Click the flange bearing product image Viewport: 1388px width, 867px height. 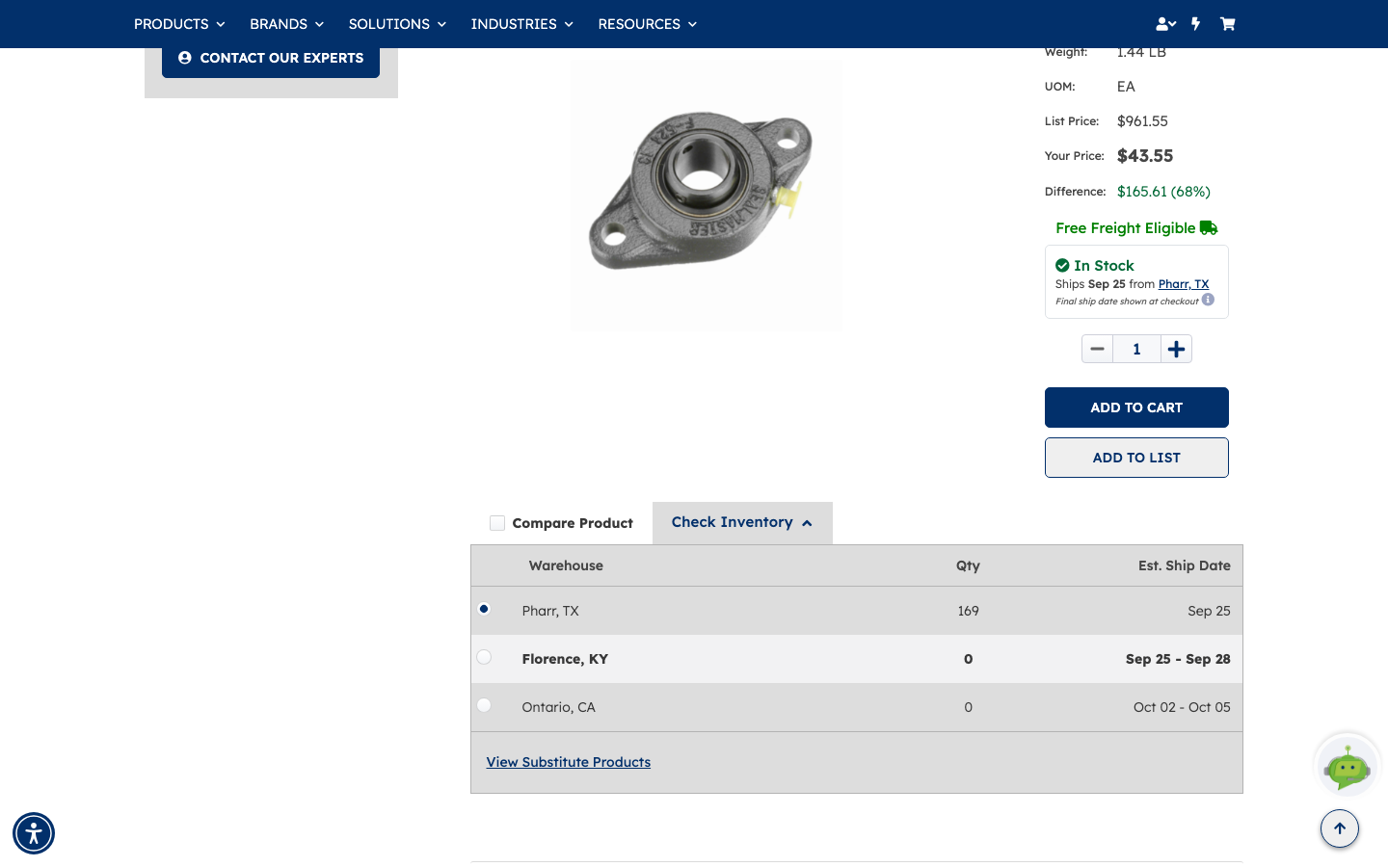[706, 196]
